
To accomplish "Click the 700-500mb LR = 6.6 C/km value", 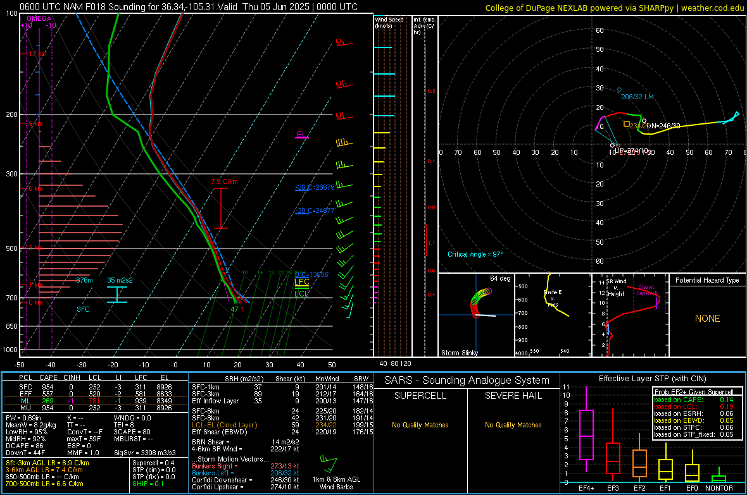I will (x=44, y=484).
